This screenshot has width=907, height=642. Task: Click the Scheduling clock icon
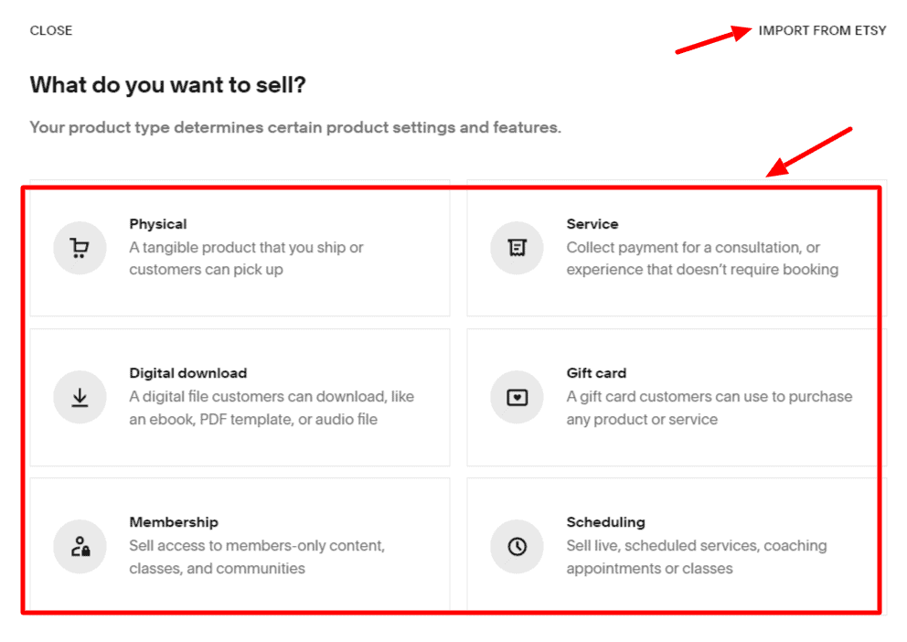[517, 546]
